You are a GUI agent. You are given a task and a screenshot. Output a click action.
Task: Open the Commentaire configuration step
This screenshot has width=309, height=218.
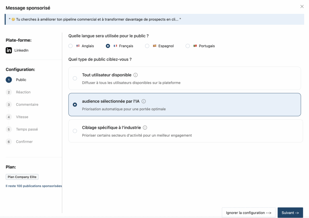tap(27, 104)
